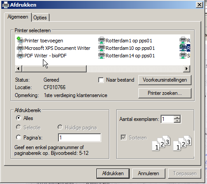207x184 pixels.
Task: Increase Aantal exemplaren with the up arrow
Action: 177,117
